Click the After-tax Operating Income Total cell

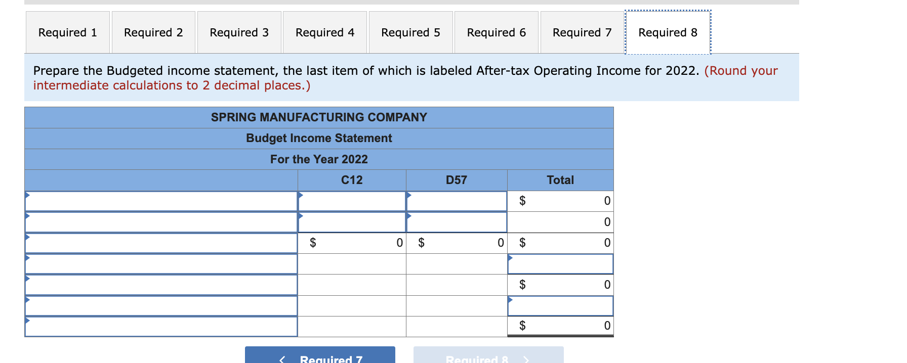tap(560, 326)
